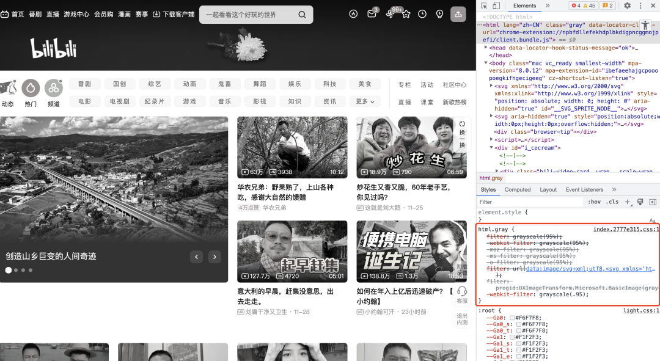Click the favorites star icon in header
Screen dimensions: 660x361
(x=406, y=14)
